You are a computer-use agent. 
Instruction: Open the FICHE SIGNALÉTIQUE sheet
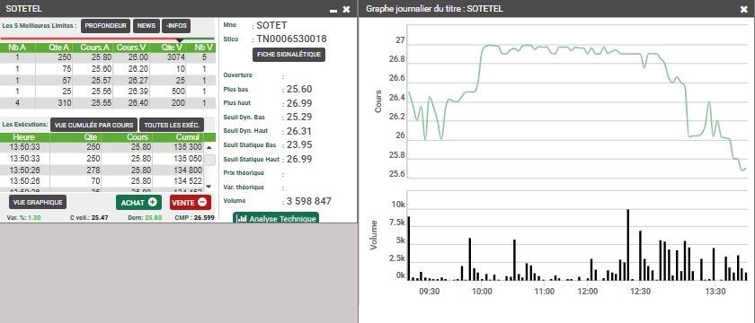(289, 55)
